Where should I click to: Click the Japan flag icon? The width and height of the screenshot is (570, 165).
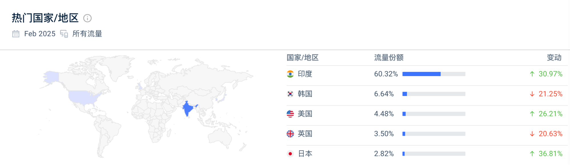(x=290, y=154)
